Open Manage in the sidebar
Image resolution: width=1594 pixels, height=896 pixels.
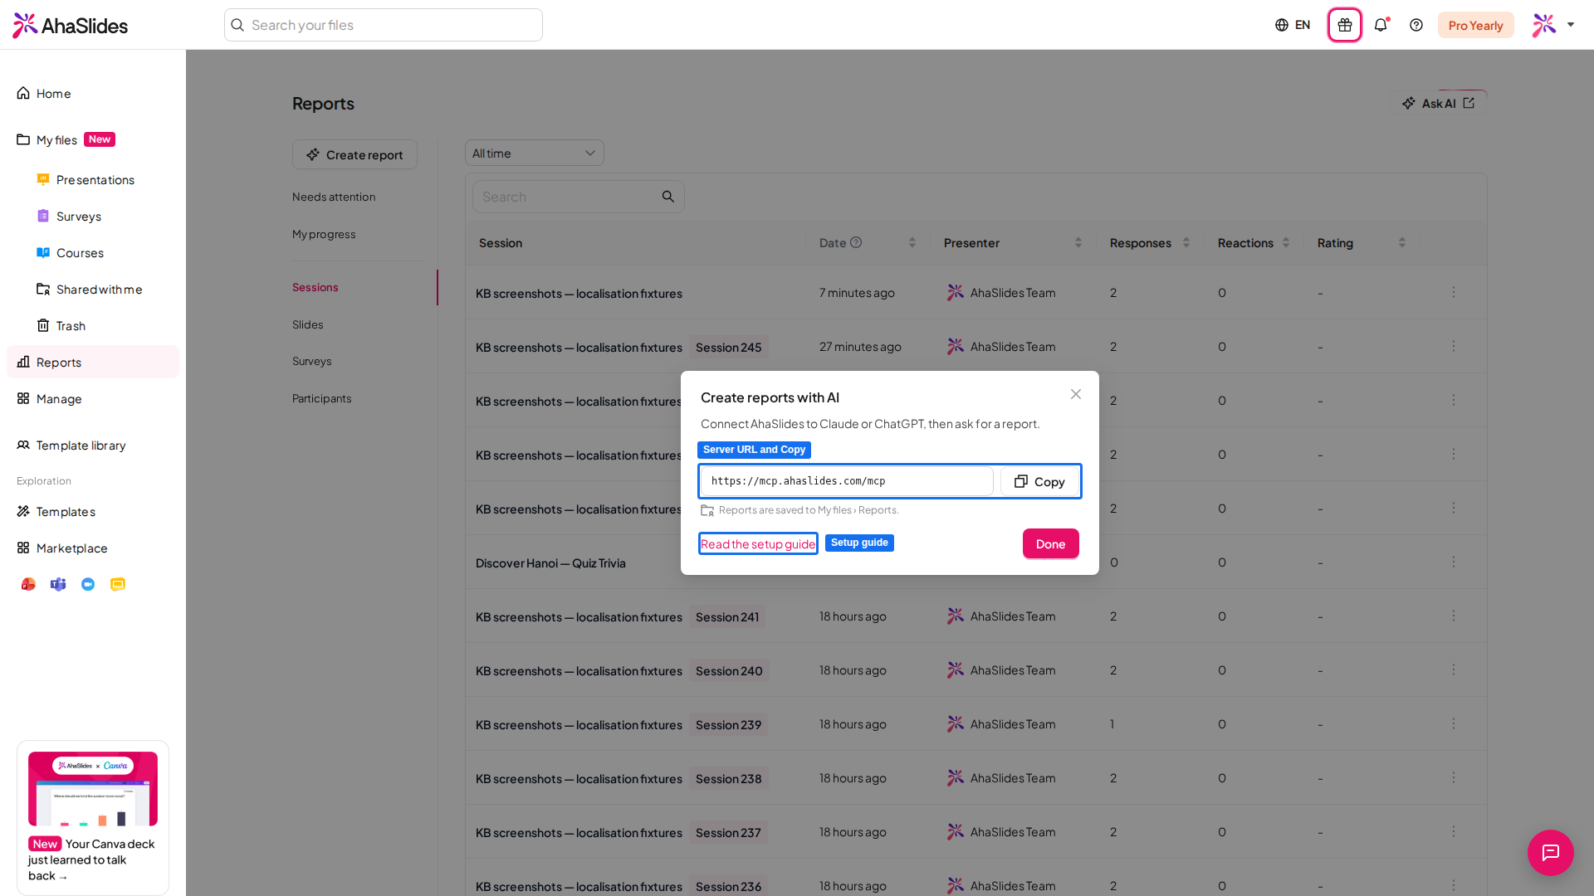coord(93,398)
